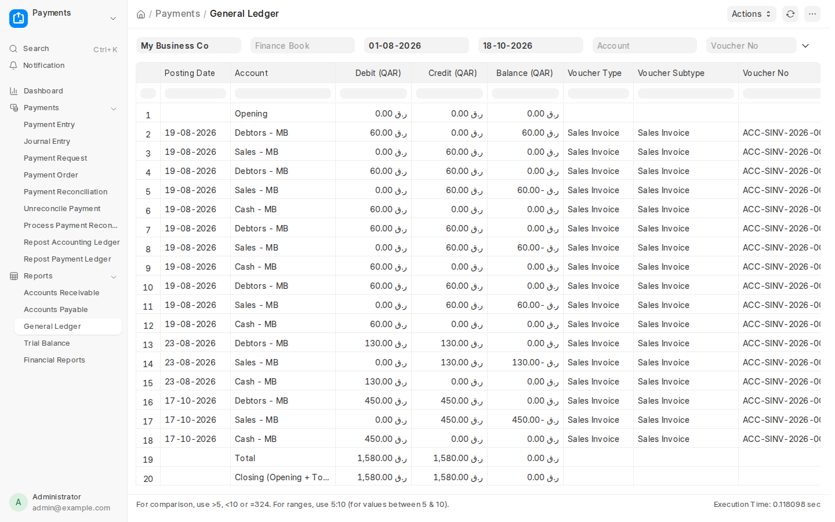This screenshot has height=522, width=835.
Task: Click the Posting Date column header
Action: (195, 73)
